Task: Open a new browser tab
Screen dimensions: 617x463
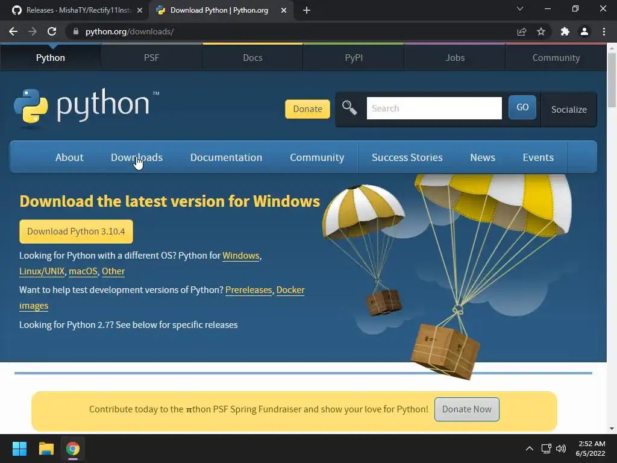Action: tap(307, 10)
